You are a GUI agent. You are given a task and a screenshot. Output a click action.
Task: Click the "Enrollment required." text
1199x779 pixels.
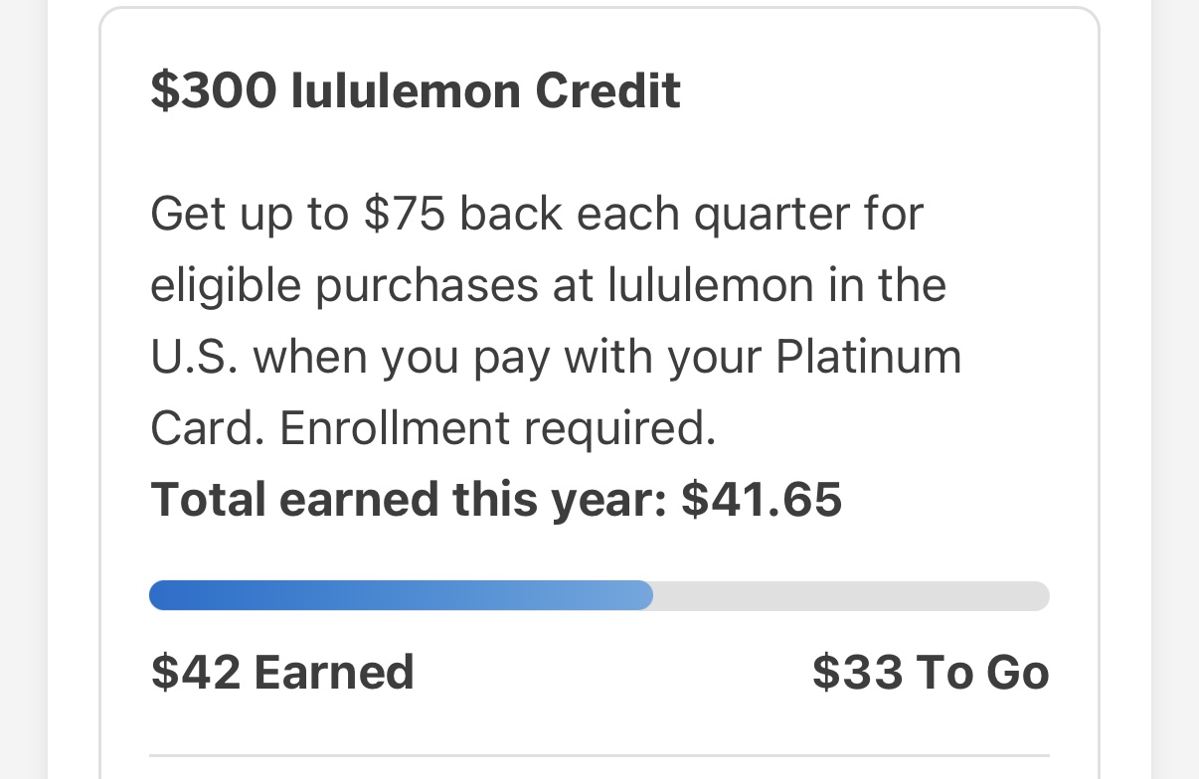coord(498,428)
